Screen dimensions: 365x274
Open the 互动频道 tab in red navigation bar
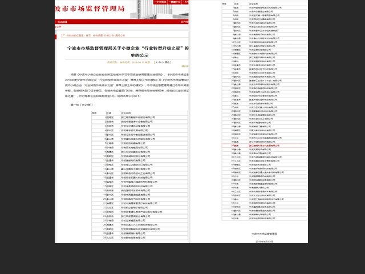(62, 22)
